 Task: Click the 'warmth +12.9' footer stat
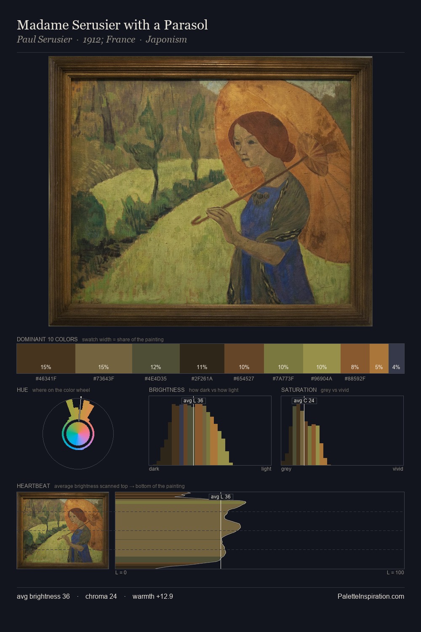click(153, 597)
